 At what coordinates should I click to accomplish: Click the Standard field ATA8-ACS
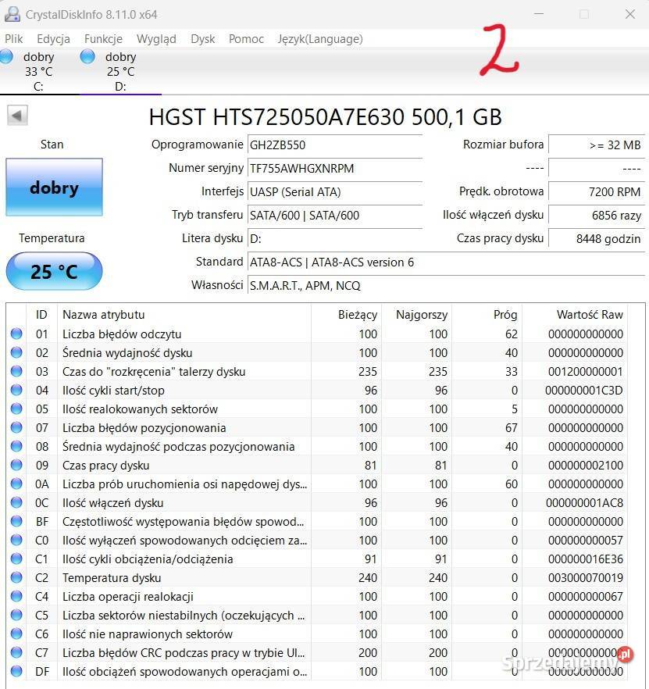(446, 262)
